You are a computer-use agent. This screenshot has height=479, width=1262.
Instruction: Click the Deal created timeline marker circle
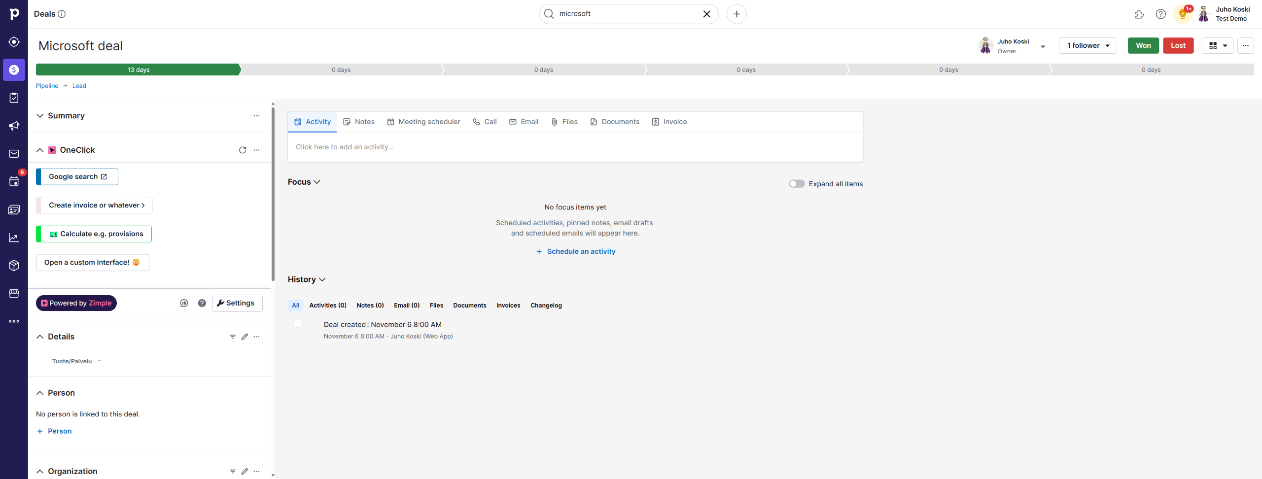point(298,324)
